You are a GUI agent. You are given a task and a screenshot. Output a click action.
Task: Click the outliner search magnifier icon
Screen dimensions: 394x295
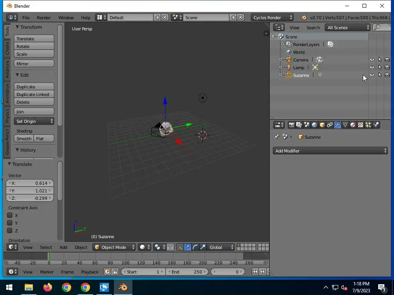click(377, 27)
